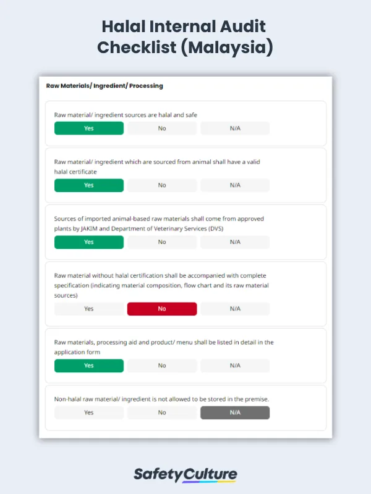Click the grey N/A for non-halal storage
The width and height of the screenshot is (371, 494).
[235, 412]
